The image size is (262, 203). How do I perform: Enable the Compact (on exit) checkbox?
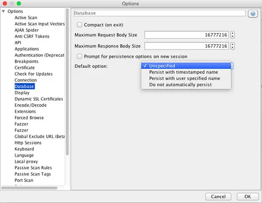pos(80,25)
